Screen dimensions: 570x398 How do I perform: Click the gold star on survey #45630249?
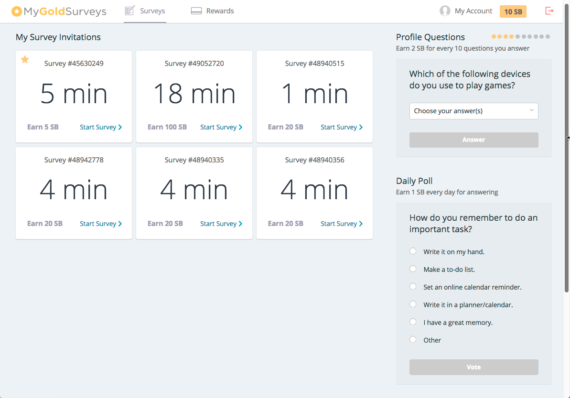[x=25, y=59]
